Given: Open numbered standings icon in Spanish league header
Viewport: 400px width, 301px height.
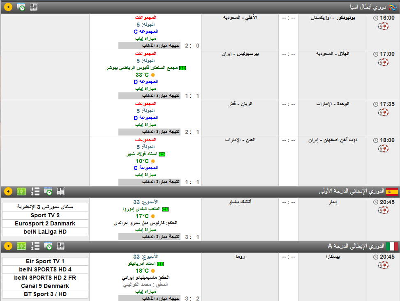Looking at the screenshot, I should coord(35,191).
